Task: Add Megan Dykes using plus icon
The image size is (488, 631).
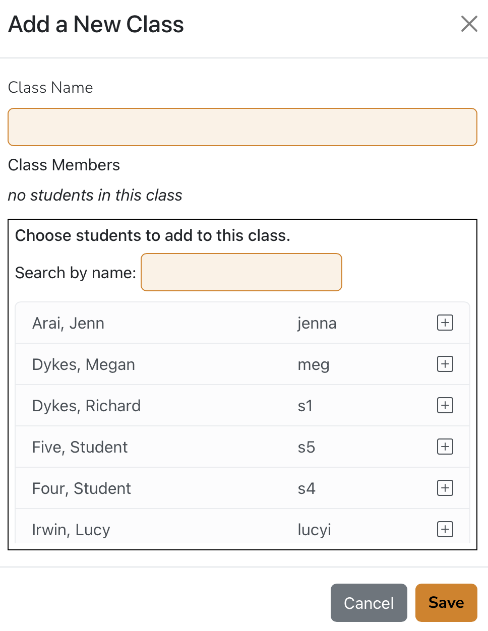Action: coord(445,364)
